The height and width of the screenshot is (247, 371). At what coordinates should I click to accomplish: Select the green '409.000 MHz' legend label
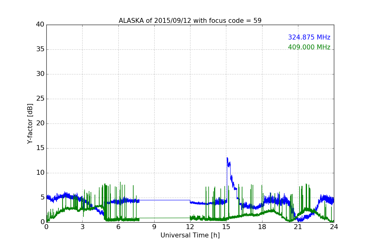click(x=309, y=47)
